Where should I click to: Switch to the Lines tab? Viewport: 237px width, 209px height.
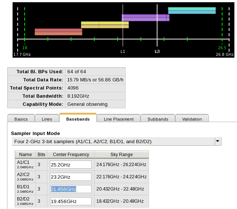click(x=47, y=119)
